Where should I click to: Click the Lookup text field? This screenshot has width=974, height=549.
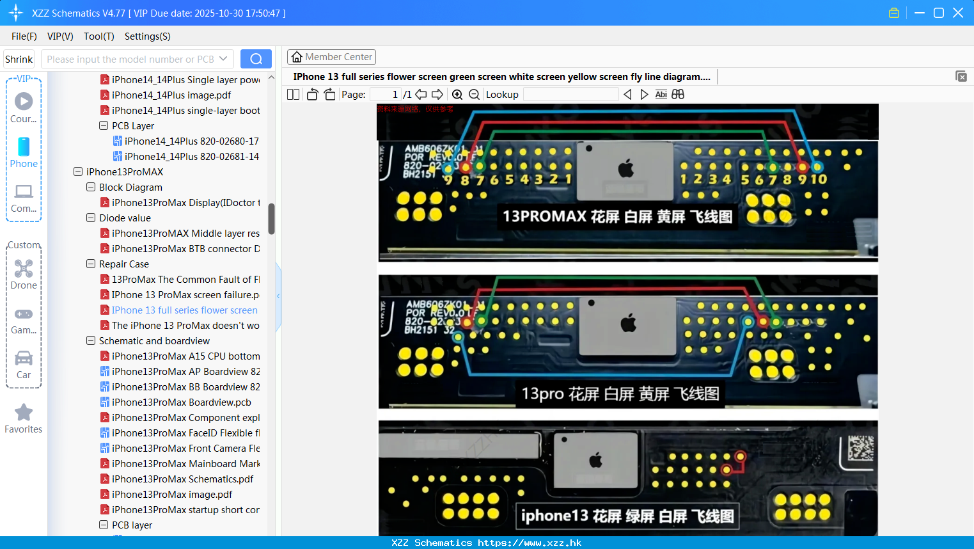tap(571, 94)
